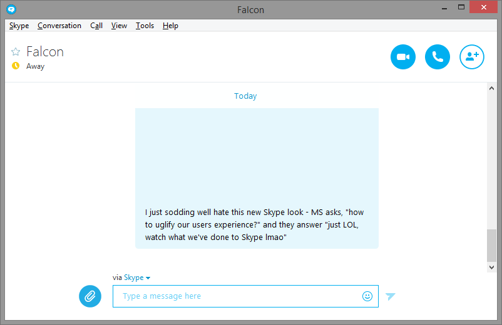
Task: Add people to this conversation
Action: tap(471, 57)
